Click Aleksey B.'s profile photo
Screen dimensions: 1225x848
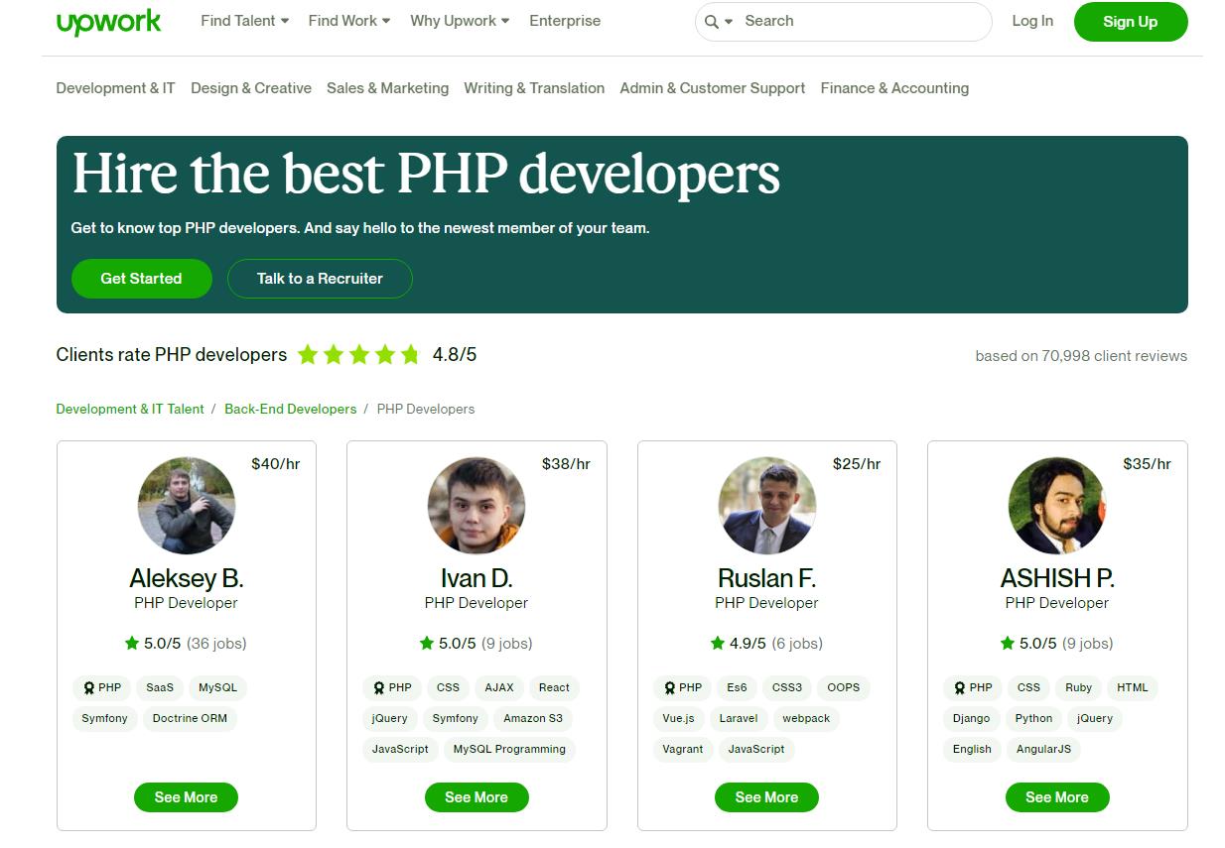coord(187,506)
